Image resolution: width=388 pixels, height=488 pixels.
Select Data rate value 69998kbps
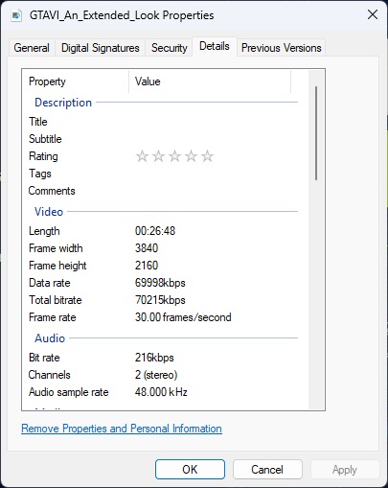tap(160, 283)
